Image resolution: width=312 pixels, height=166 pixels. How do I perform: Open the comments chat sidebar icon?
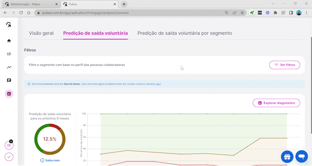pos(9,81)
